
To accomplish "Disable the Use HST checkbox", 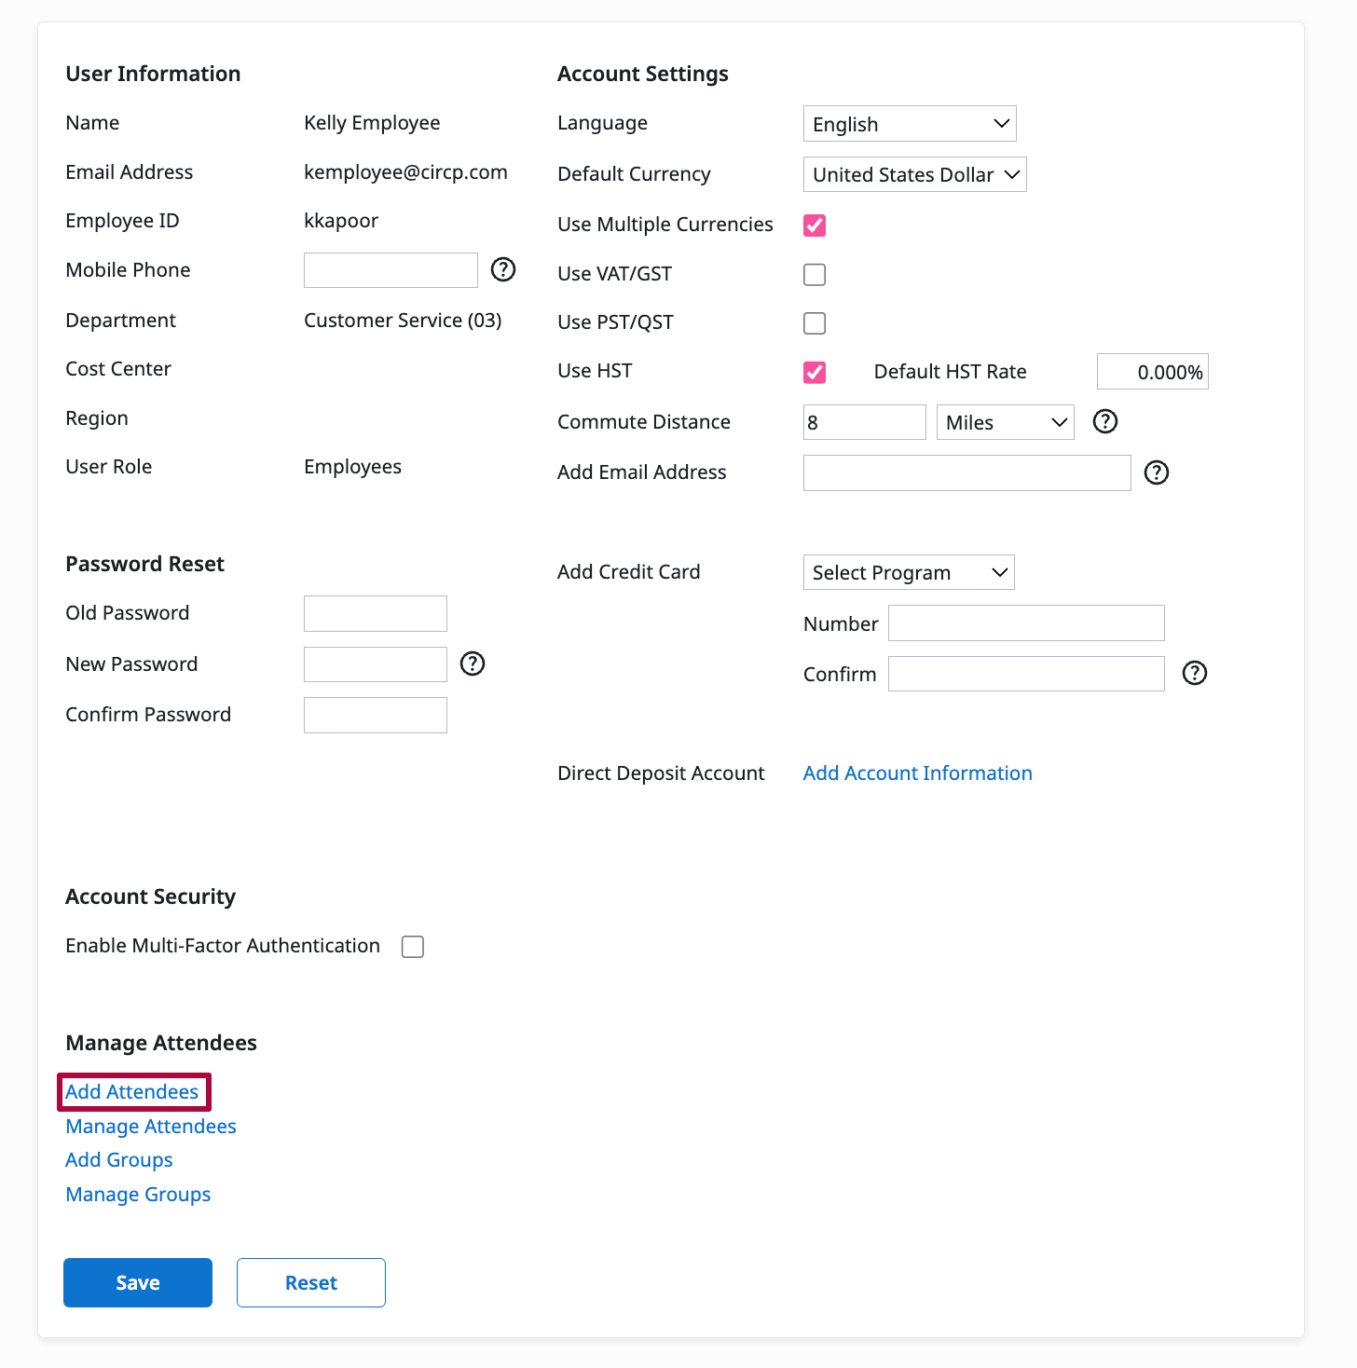I will tap(815, 373).
